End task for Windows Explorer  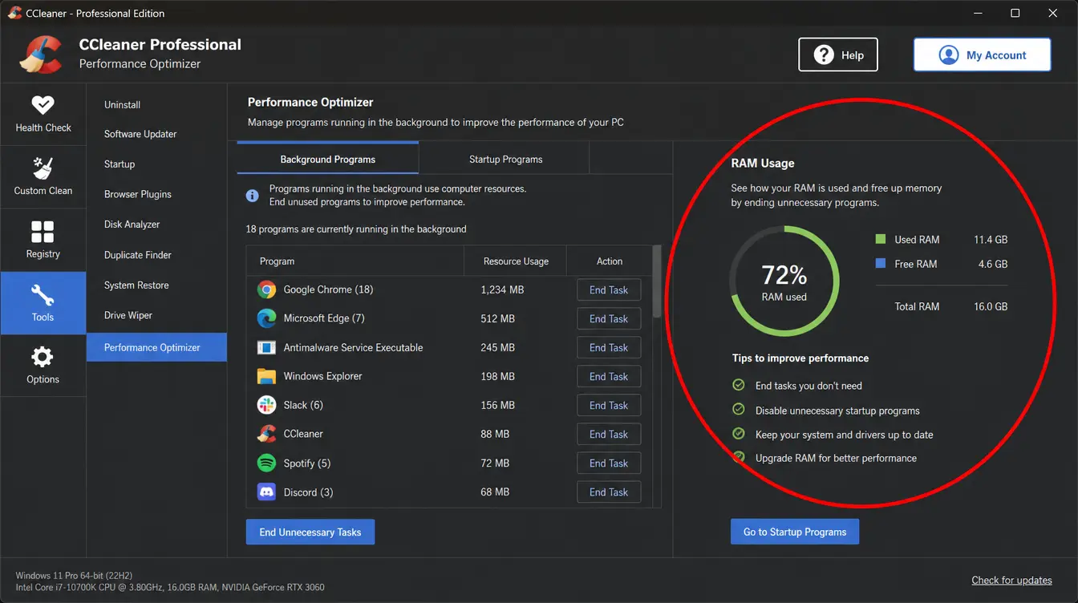tap(609, 377)
